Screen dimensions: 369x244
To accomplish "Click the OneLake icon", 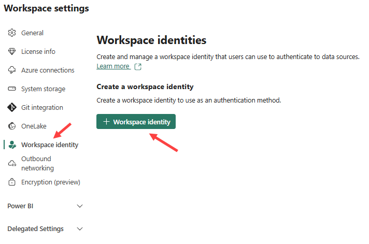I will 12,126.
